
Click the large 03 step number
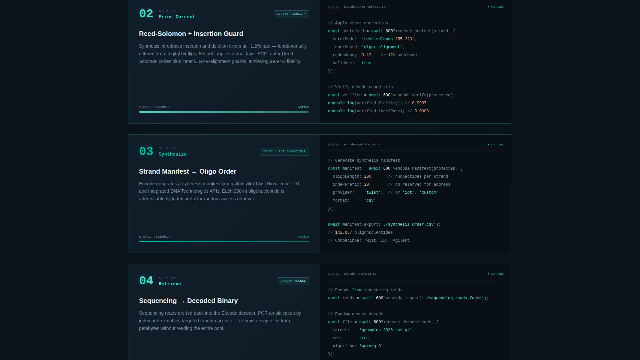[146, 152]
